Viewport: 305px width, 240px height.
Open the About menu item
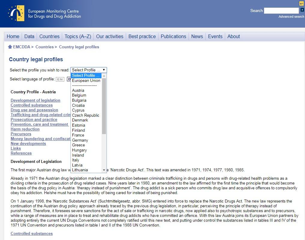point(234,36)
